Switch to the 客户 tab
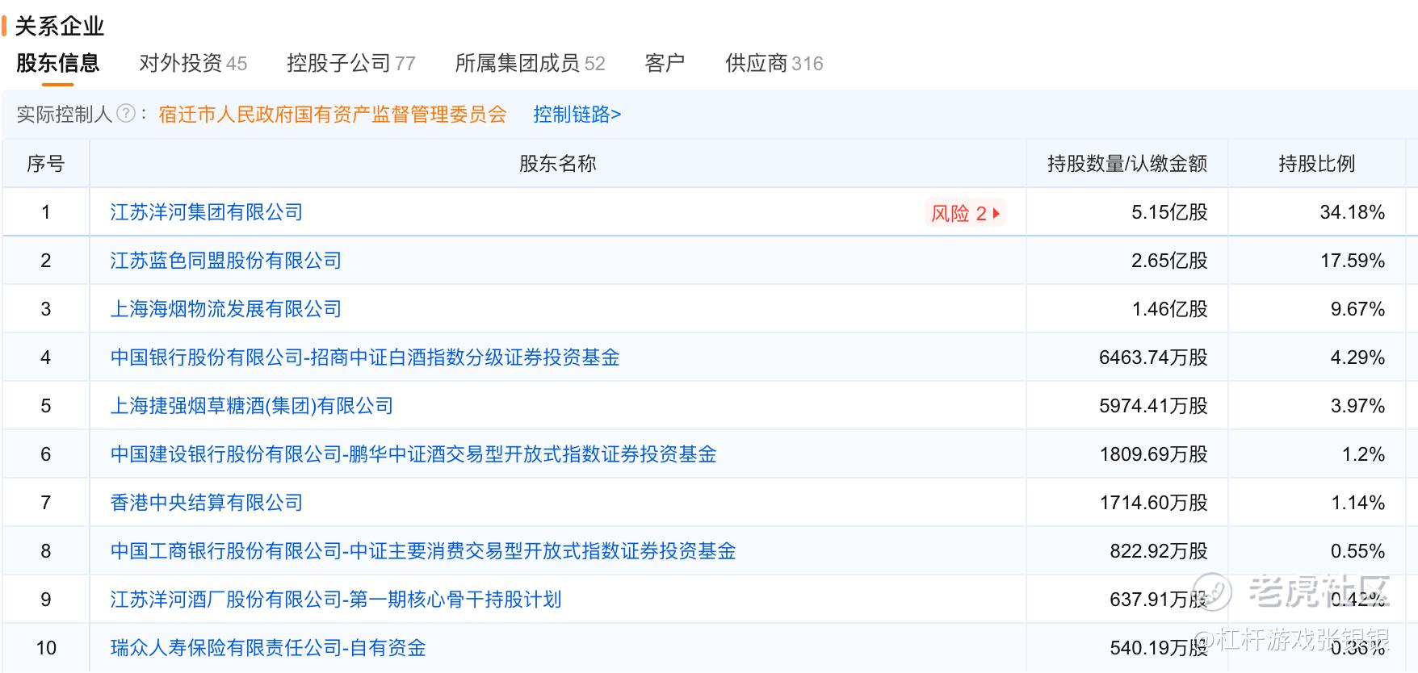The width and height of the screenshot is (1418, 673). [x=665, y=63]
